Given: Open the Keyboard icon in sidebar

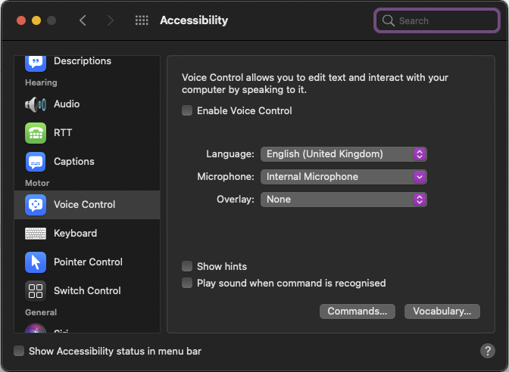Looking at the screenshot, I should (x=36, y=234).
